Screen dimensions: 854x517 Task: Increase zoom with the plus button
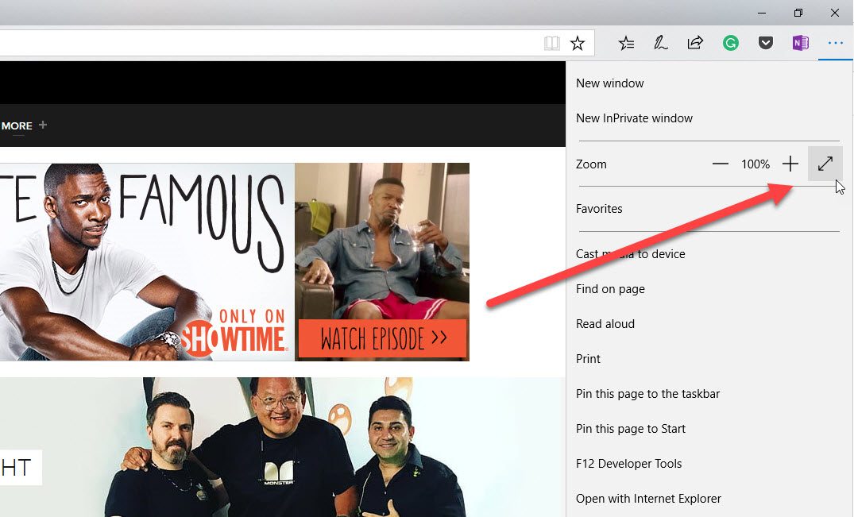pyautogui.click(x=790, y=164)
